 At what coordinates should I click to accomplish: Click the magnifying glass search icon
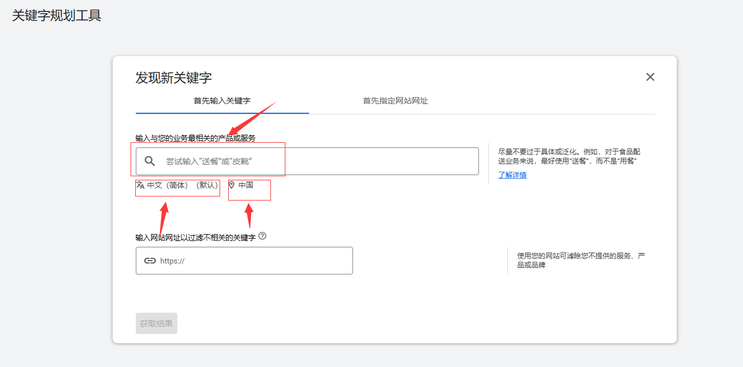coord(150,160)
